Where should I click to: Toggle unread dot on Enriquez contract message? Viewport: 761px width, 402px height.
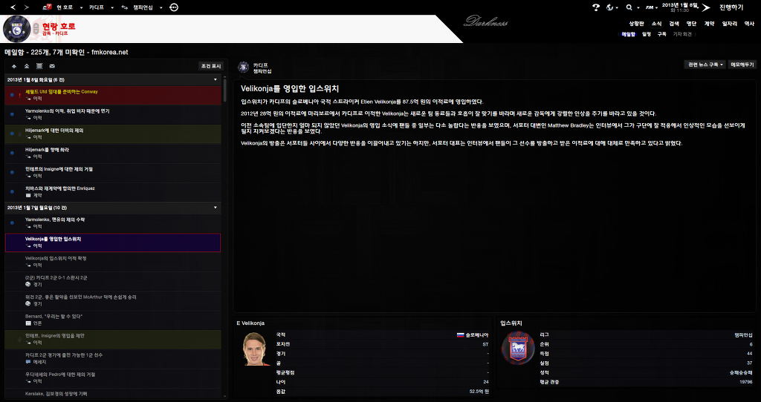tap(12, 192)
